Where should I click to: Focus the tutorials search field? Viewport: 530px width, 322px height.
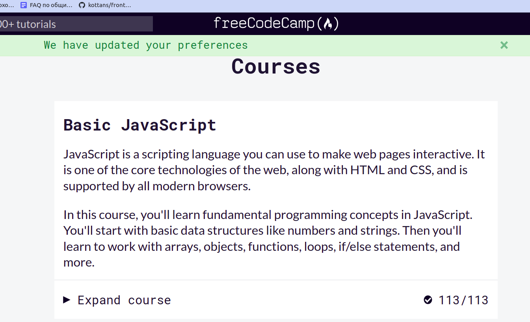tap(76, 24)
